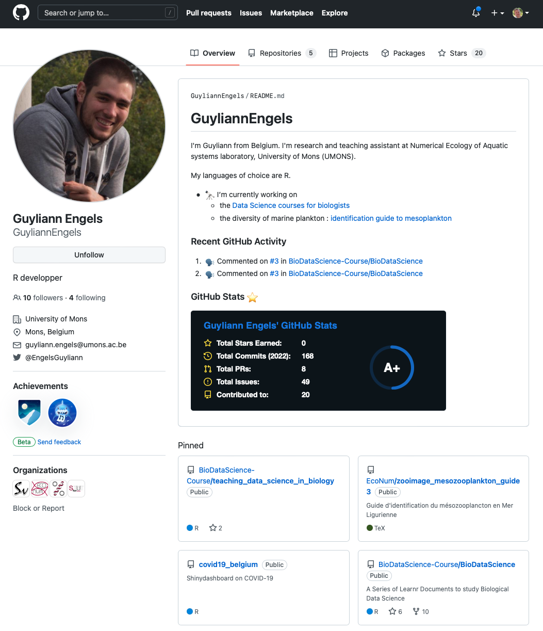This screenshot has width=543, height=631.
Task: Click the A+ rank circle
Action: (392, 367)
